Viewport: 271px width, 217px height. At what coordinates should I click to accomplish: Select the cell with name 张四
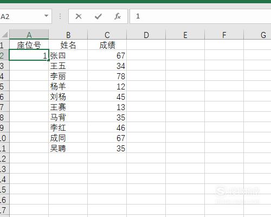pos(68,55)
